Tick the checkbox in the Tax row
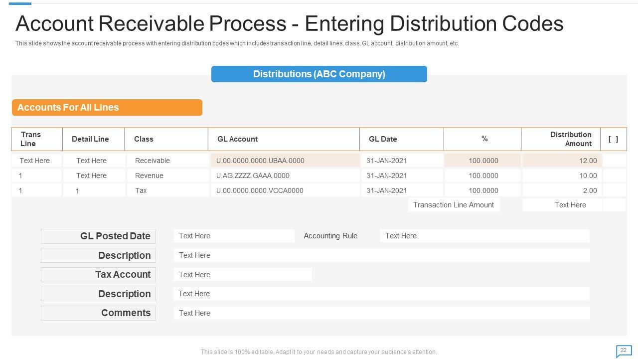 tap(614, 190)
